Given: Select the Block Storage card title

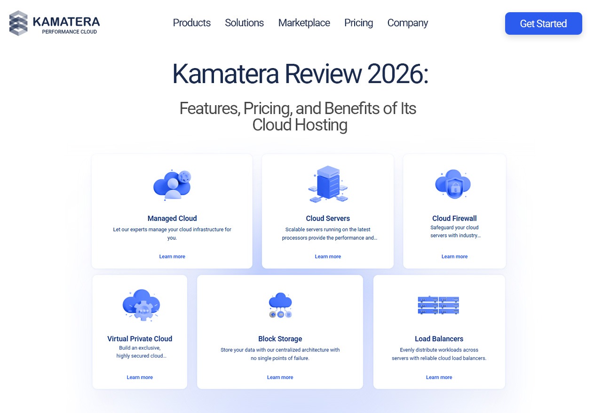Looking at the screenshot, I should tap(280, 339).
